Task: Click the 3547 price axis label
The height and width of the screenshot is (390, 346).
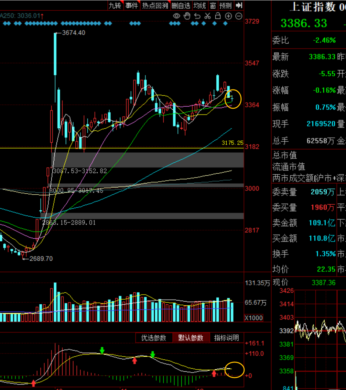Action: (252, 63)
